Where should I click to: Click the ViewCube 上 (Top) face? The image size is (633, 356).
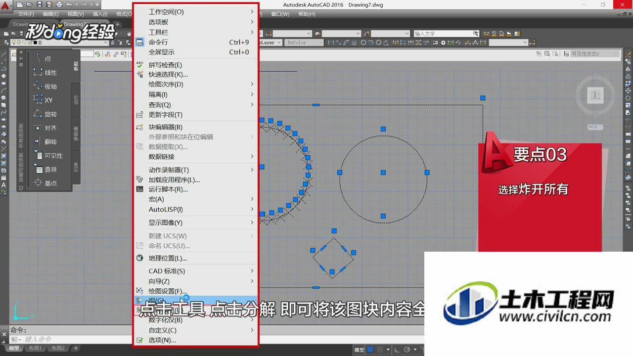coord(595,95)
